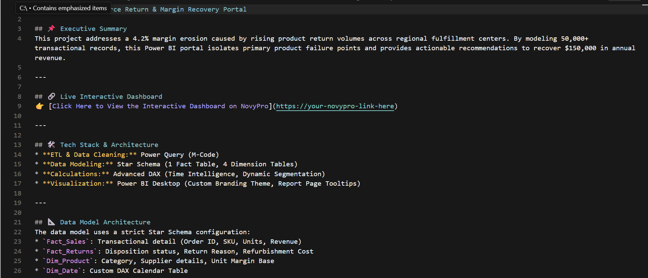Place cursor in 'Data Model Architecture' heading
Image resolution: width=648 pixels, height=278 pixels.
(105, 222)
